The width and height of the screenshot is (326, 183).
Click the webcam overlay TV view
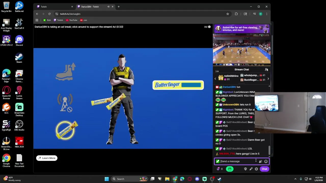pyautogui.click(x=267, y=103)
